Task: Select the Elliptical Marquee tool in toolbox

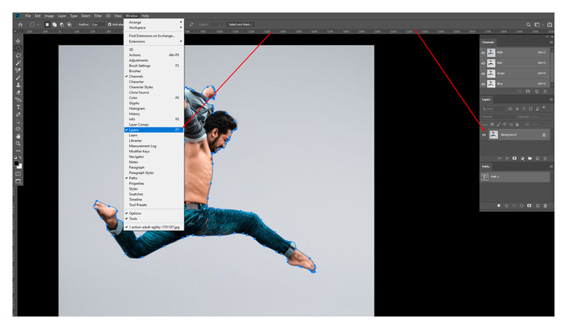Action: click(18, 48)
